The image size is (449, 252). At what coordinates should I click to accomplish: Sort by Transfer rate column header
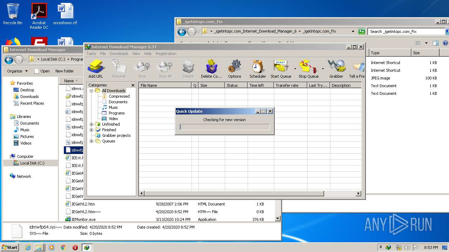click(290, 85)
